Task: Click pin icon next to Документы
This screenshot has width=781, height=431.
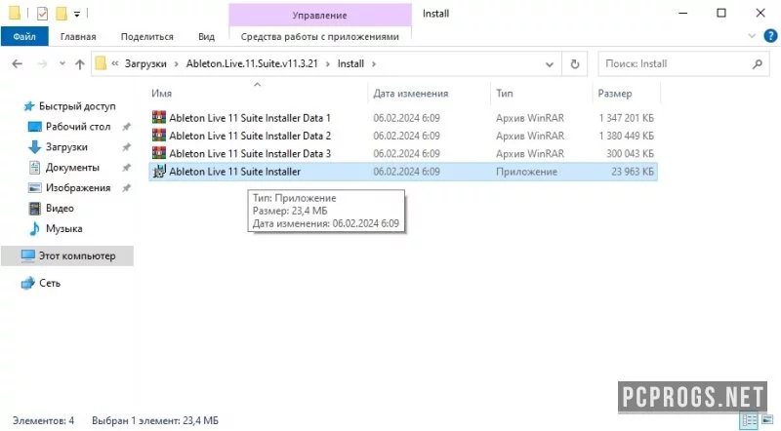Action: [127, 168]
